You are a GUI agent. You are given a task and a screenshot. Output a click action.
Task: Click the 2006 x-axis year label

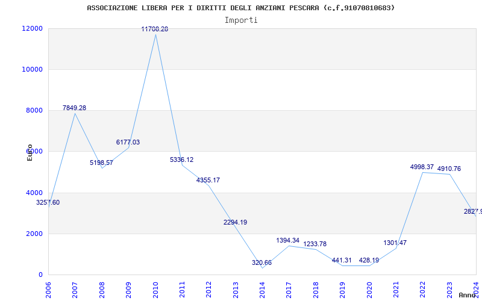coord(48,290)
